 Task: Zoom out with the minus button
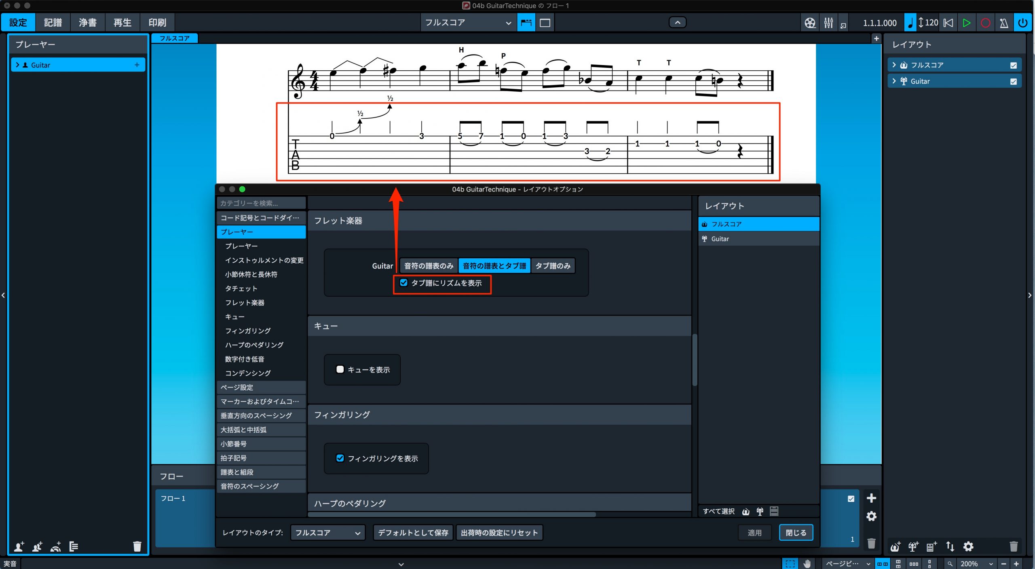1004,564
